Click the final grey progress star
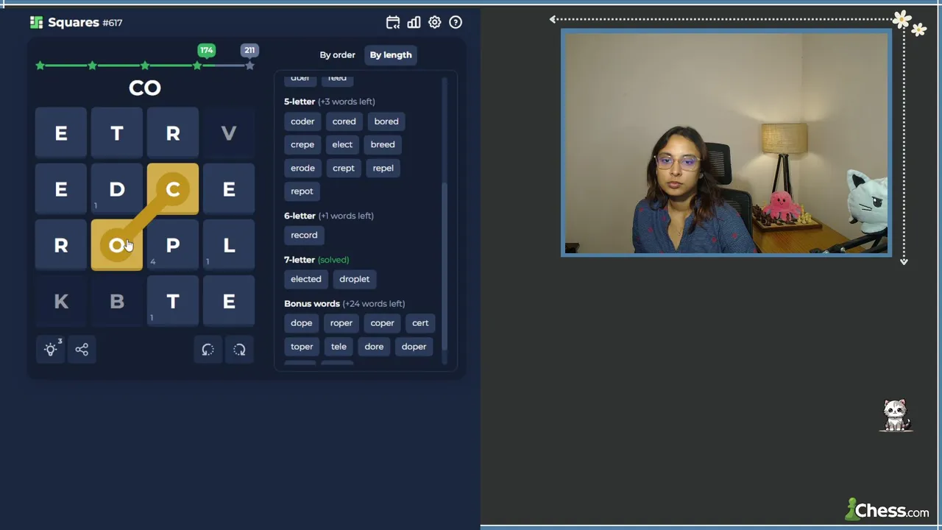 coord(249,66)
